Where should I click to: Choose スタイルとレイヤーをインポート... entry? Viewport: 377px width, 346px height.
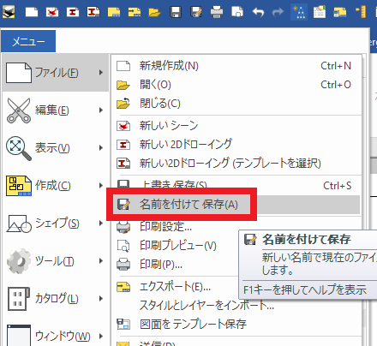point(206,306)
